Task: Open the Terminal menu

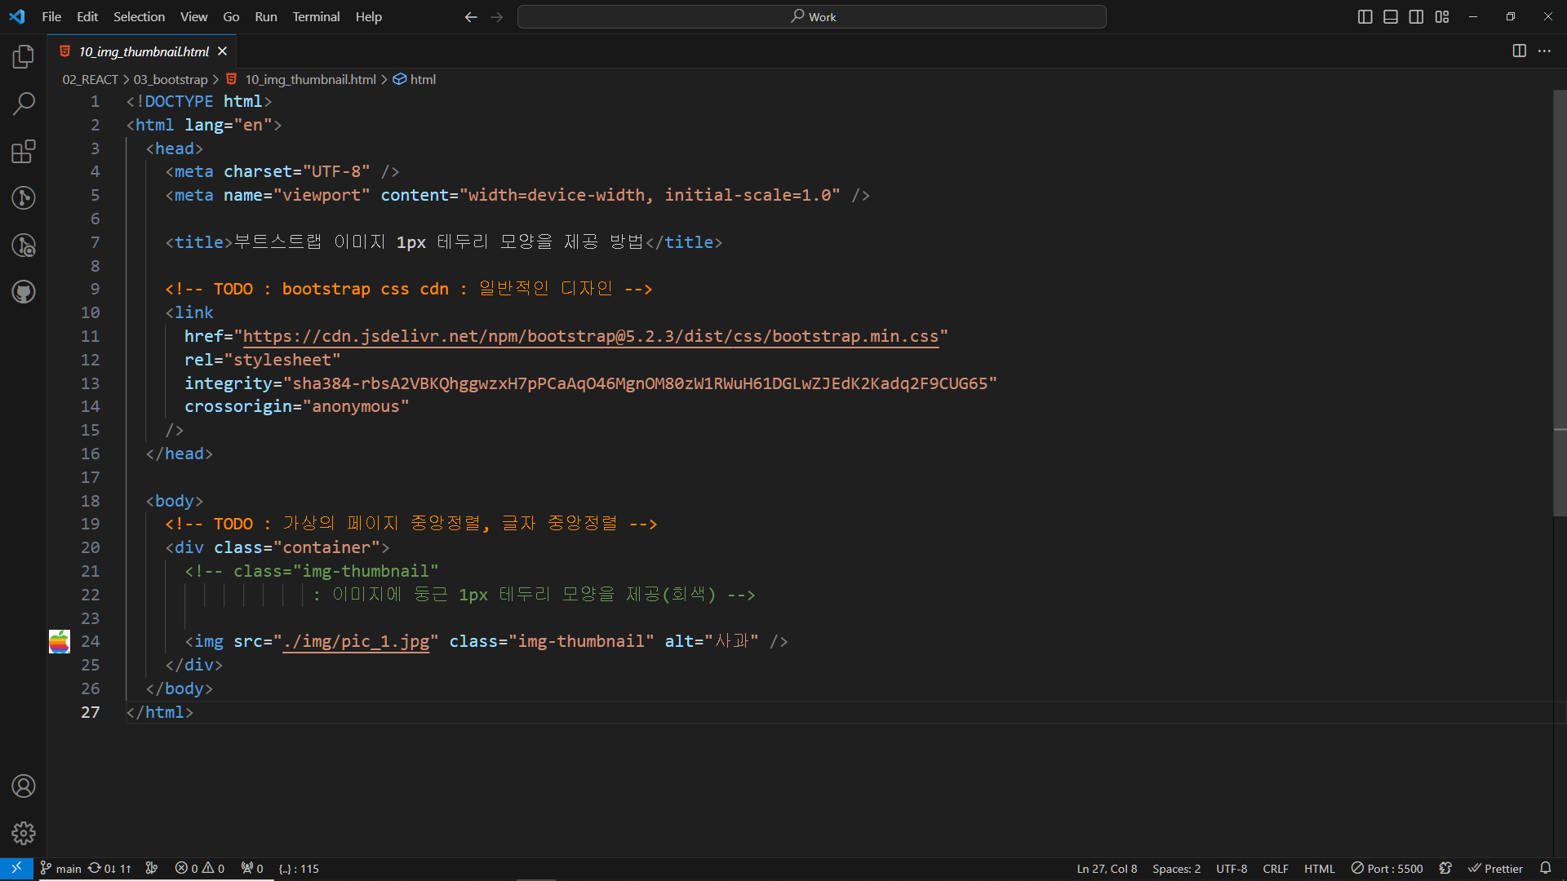Action: click(316, 16)
